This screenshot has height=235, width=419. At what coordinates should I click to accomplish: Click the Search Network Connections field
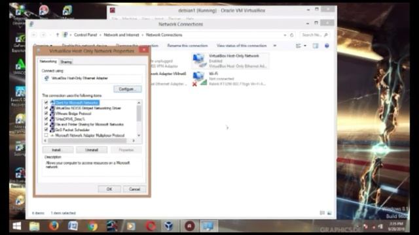(x=314, y=35)
